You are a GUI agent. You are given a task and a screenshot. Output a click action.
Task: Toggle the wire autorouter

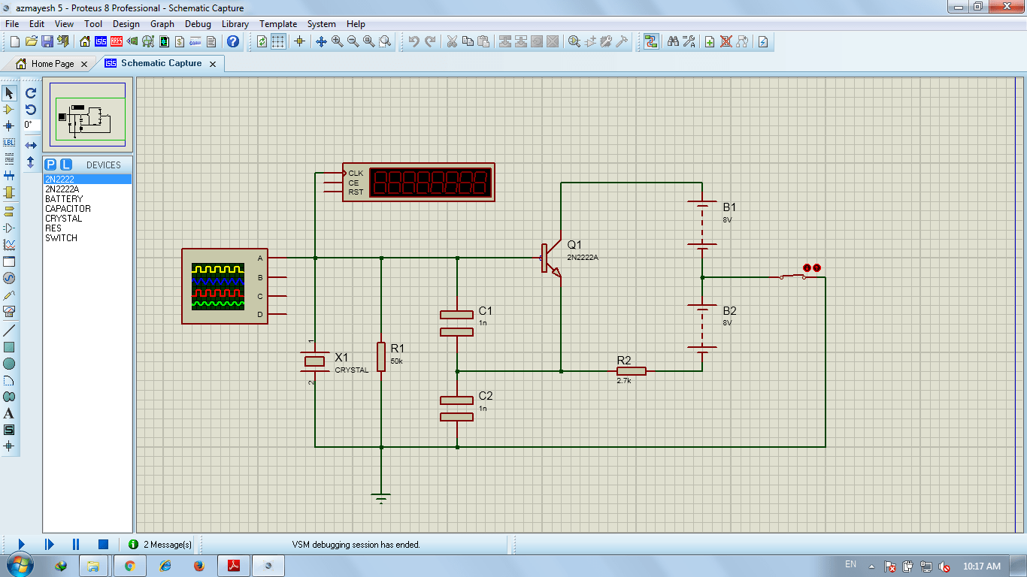click(x=651, y=41)
